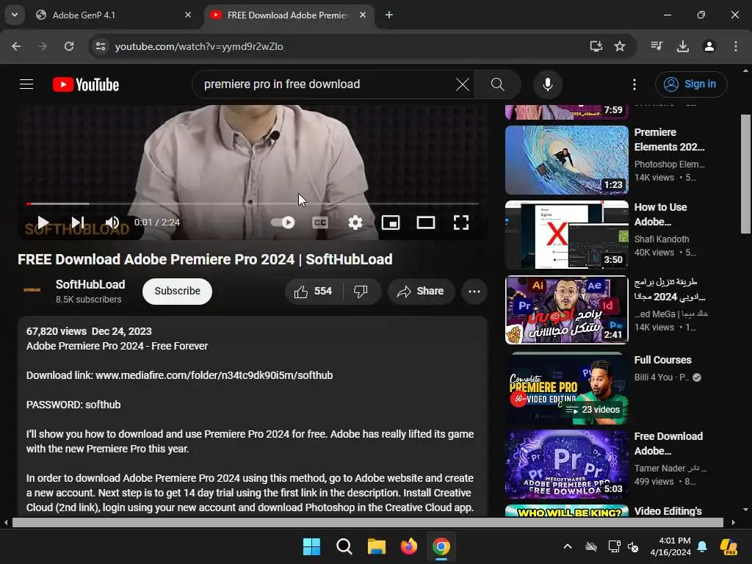Image resolution: width=752 pixels, height=564 pixels.
Task: Expand the tab search dropdown
Action: pos(15,15)
